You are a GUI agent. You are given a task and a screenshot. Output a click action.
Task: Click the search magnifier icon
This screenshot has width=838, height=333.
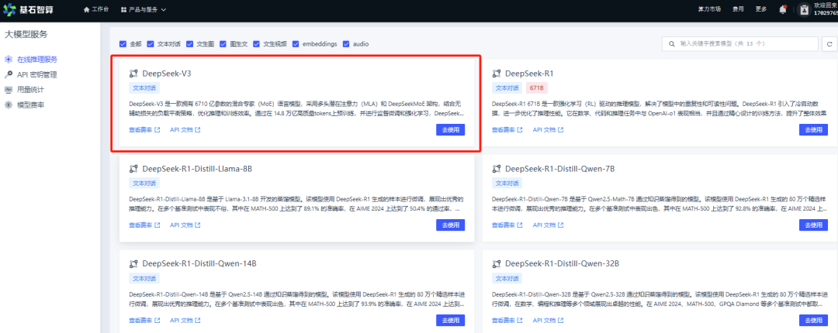pyautogui.click(x=671, y=44)
